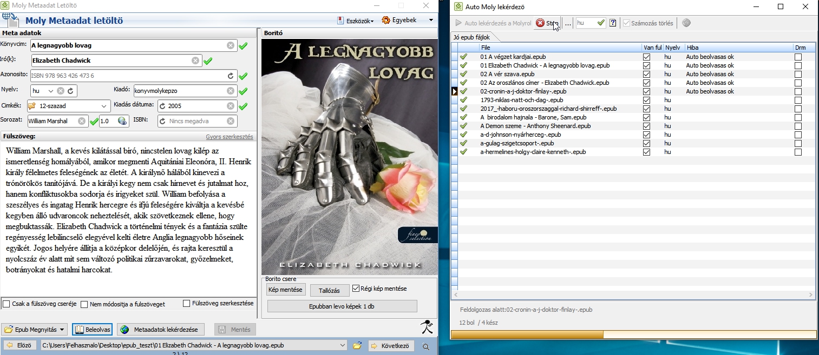Refresh the Azonosito ISBN field
Screen dimensions: 819x355
(x=231, y=76)
